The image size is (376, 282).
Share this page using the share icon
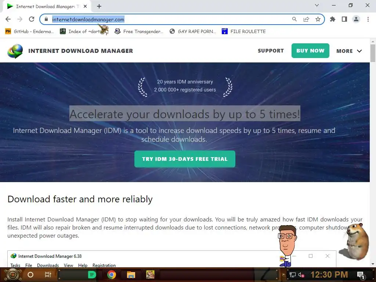tap(306, 19)
